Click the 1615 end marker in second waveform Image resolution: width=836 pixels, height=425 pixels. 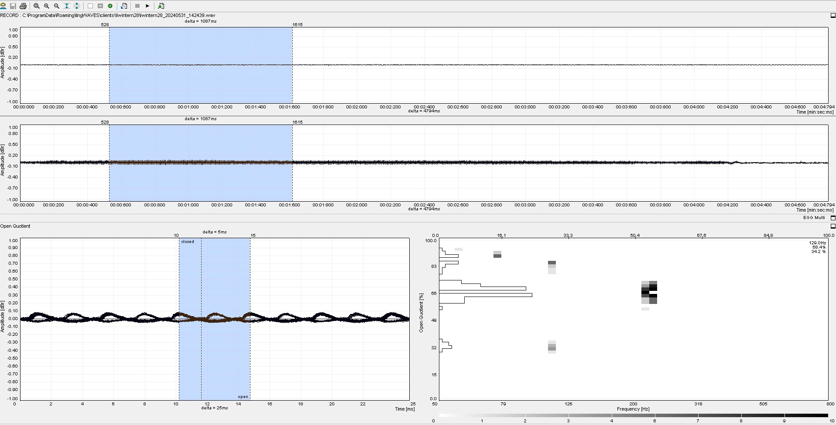click(x=298, y=122)
